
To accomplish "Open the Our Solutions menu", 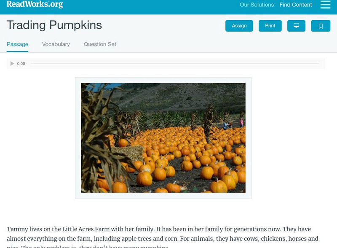I will point(256,5).
